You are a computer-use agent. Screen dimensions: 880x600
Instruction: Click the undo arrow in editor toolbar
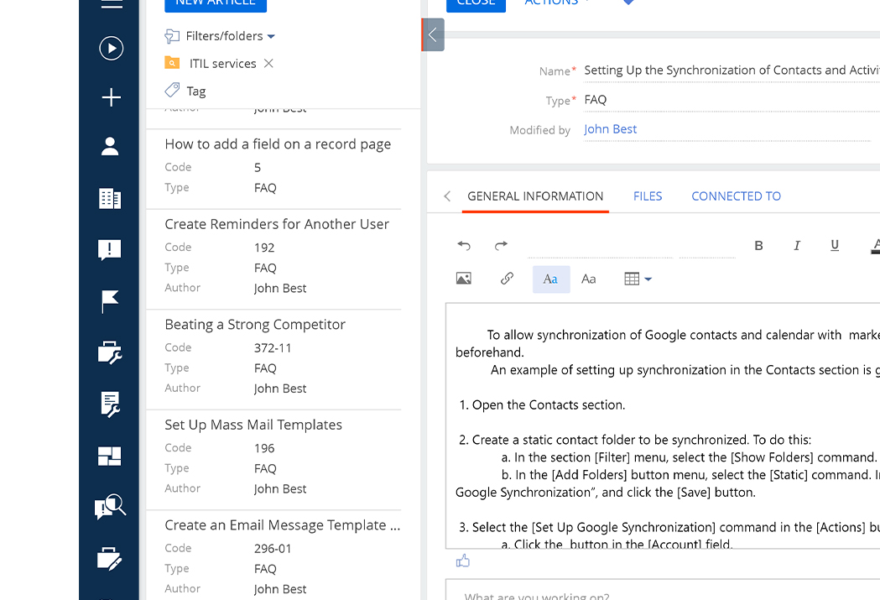[464, 245]
